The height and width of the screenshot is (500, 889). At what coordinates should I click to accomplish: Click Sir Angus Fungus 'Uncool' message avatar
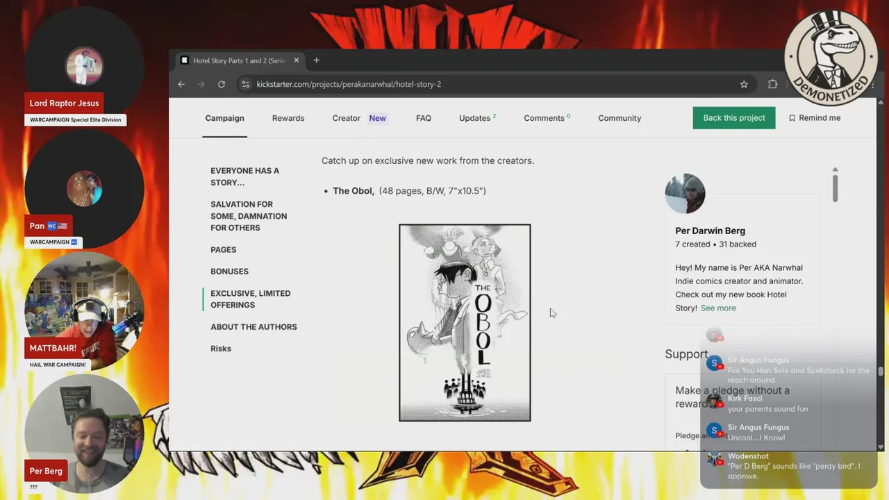click(x=715, y=431)
